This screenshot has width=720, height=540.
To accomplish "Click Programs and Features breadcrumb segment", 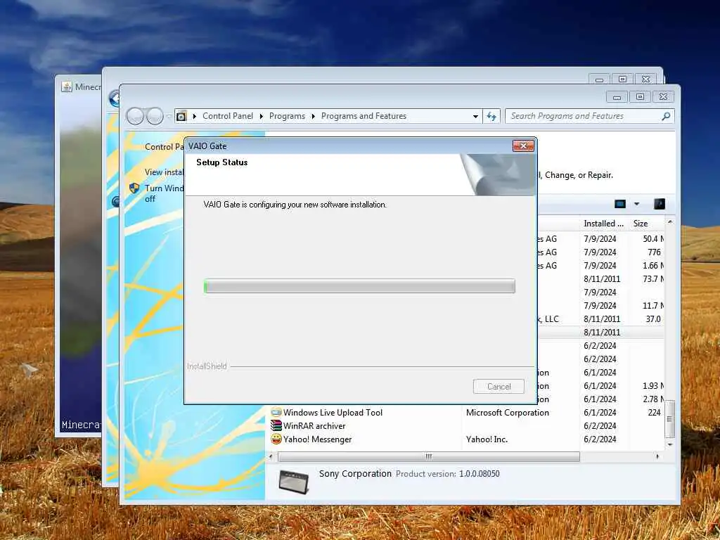I will (364, 116).
